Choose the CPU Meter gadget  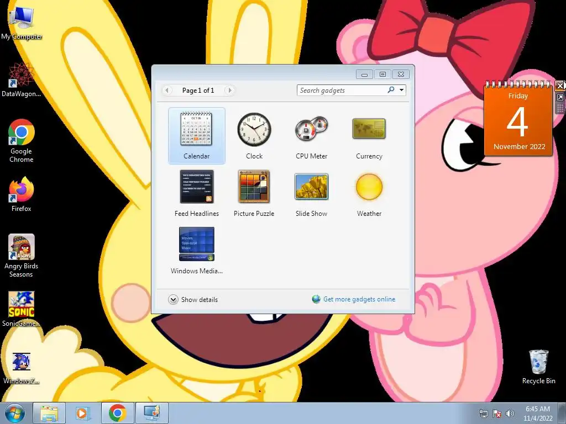[x=312, y=136]
